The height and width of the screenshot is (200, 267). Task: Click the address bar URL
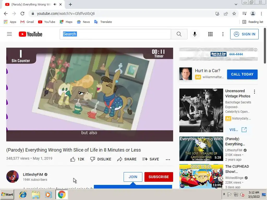(66, 14)
